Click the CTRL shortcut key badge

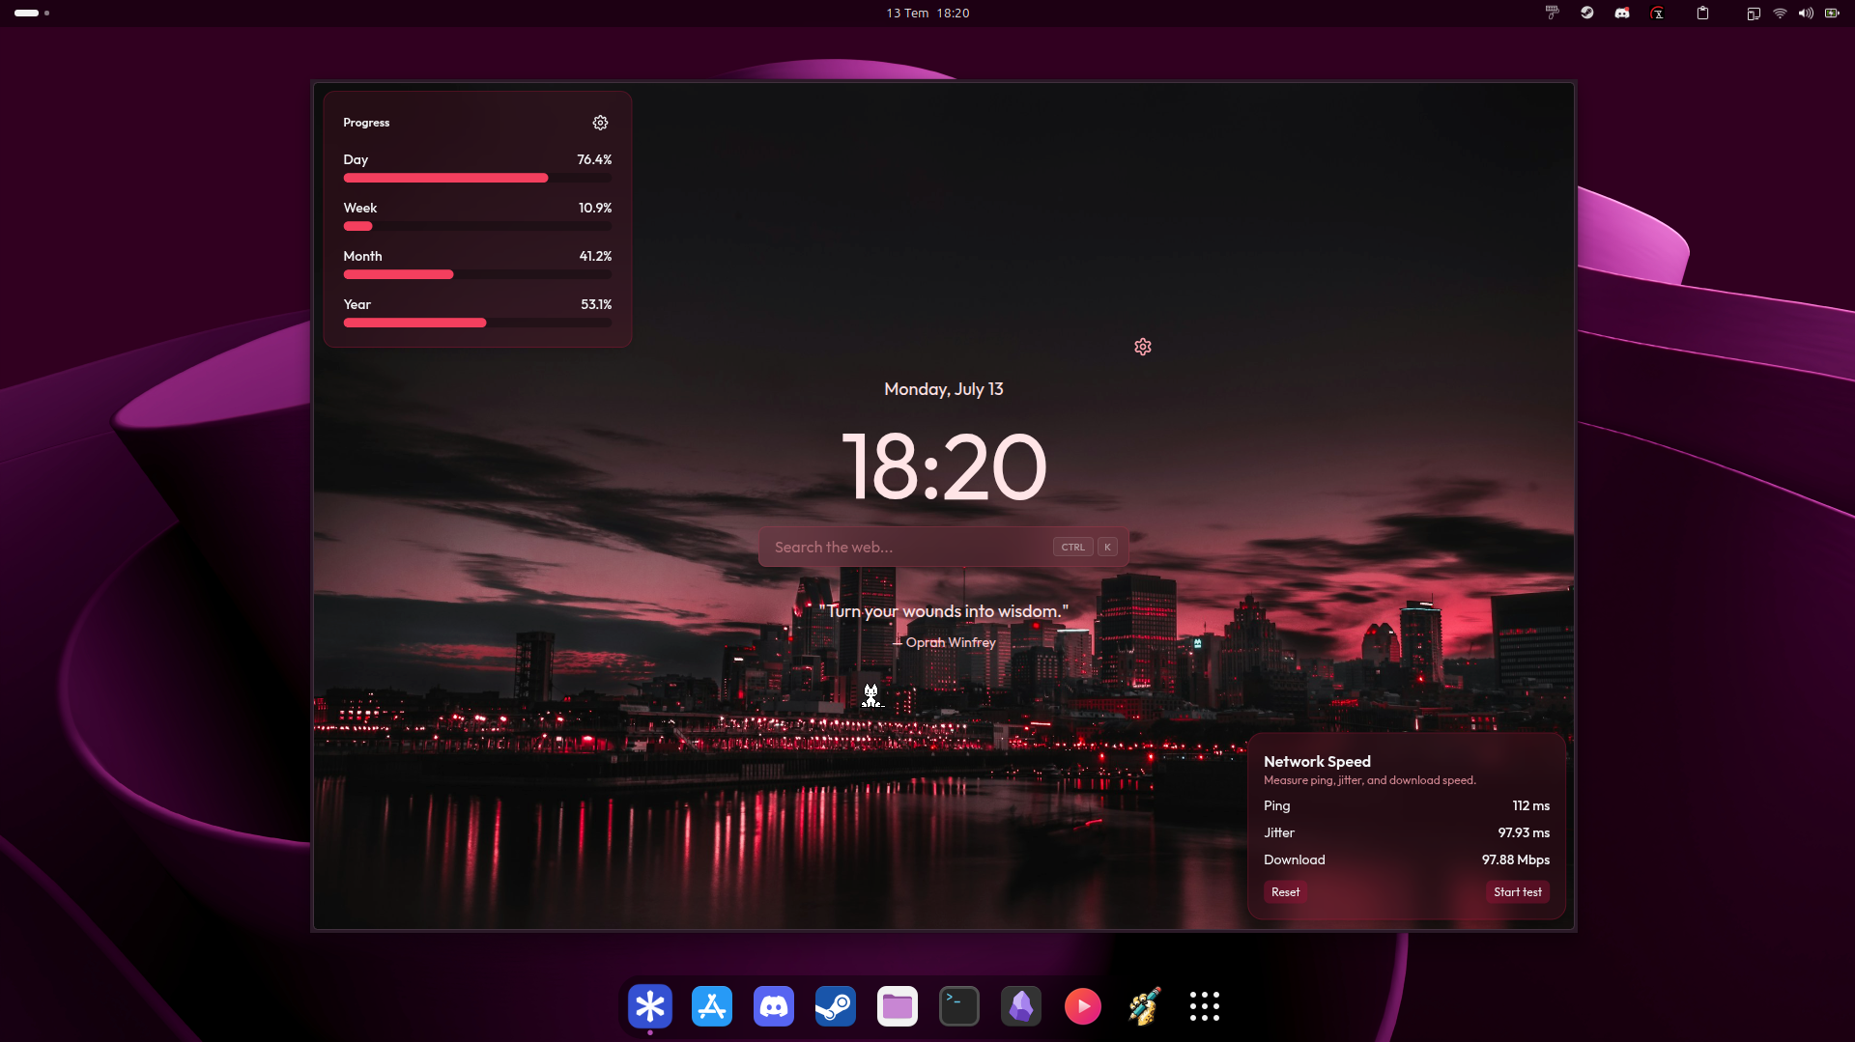point(1072,547)
